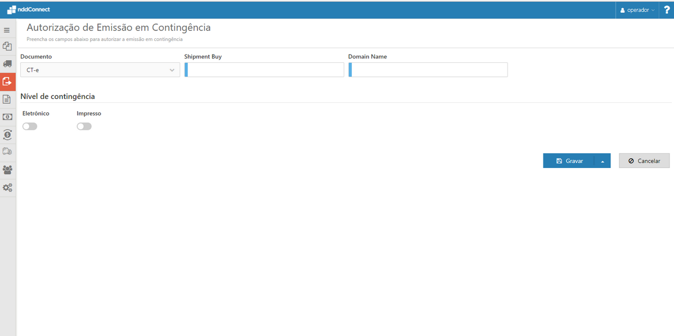Select the truck icon in the sidebar
Screen dimensions: 674x336
click(7, 63)
